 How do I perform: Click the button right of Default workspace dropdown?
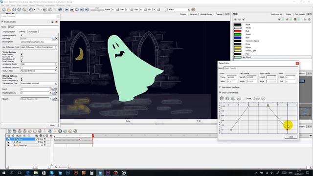tap(193, 10)
